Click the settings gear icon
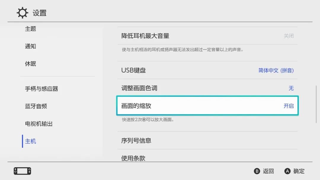Screen dimensions: 320x180 [x=21, y=12]
